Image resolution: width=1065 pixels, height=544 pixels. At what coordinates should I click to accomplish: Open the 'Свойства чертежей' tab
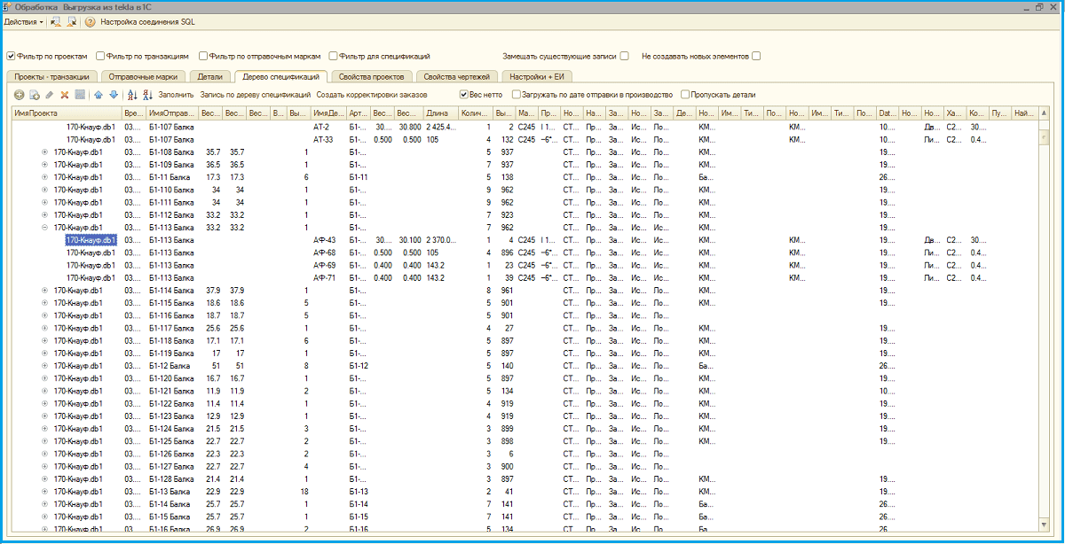458,77
